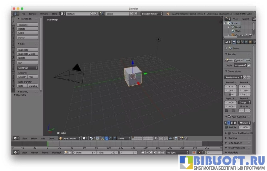The image size is (267, 171).
Task: Switch to the Create tab in tool shelf
Action: 14,31
